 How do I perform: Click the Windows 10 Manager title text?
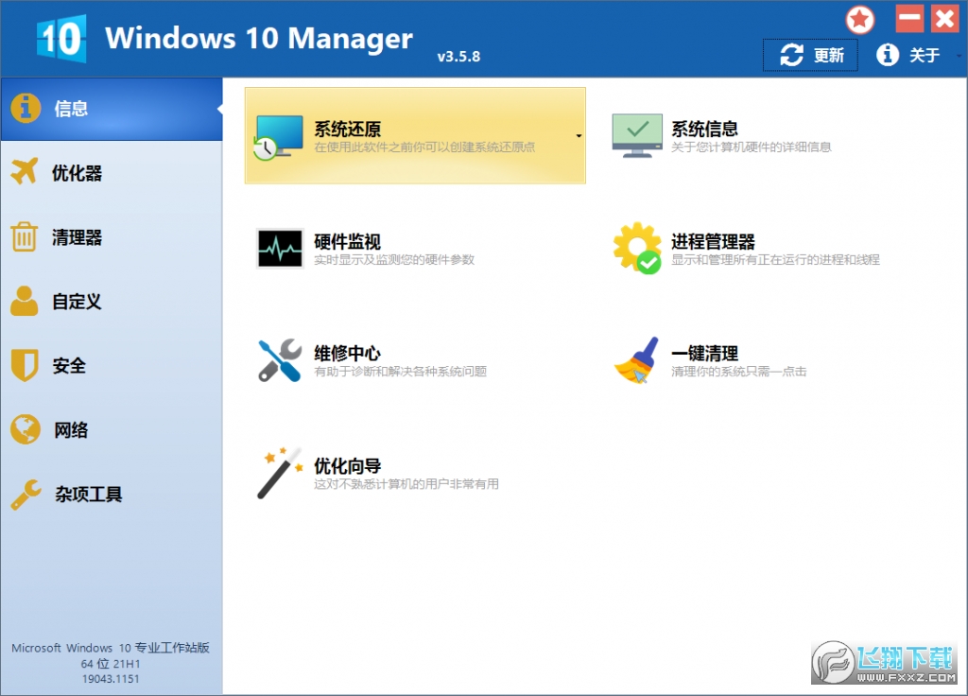click(x=259, y=38)
